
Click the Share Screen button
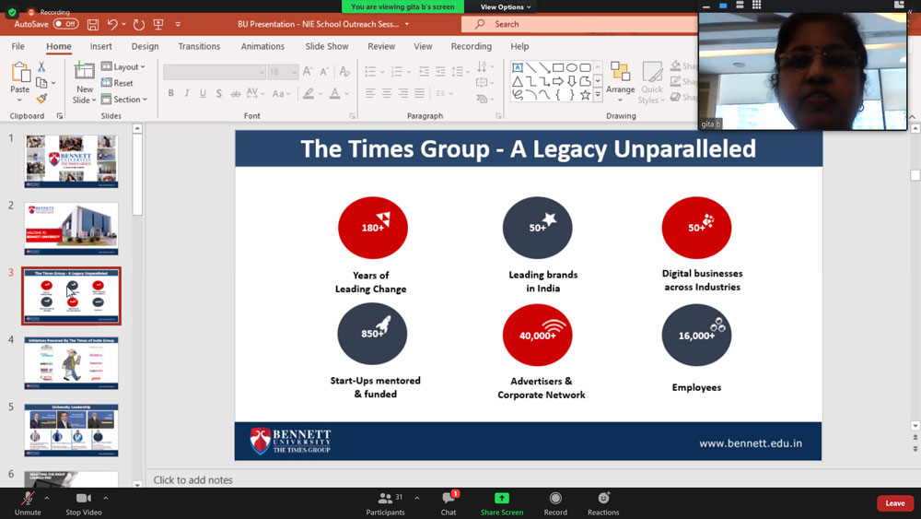pyautogui.click(x=502, y=503)
